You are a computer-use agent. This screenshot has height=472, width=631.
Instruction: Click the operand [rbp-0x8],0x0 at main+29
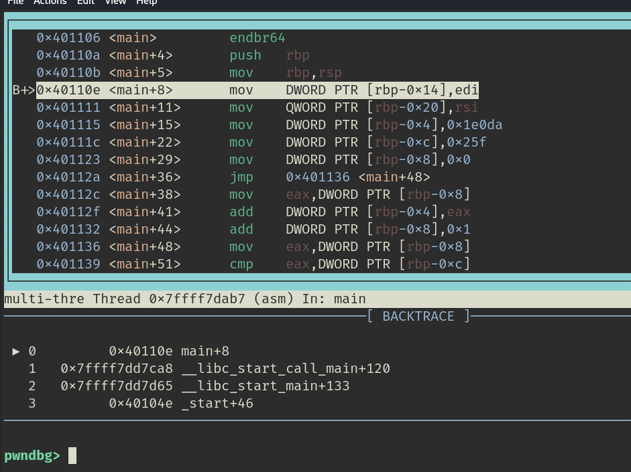[418, 159]
